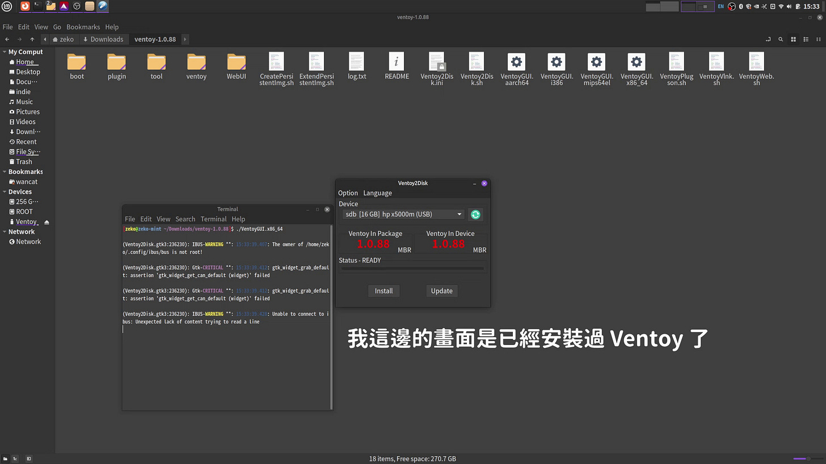Viewport: 826px width, 464px height.
Task: Refresh device list in Ventoy2Disk
Action: (x=475, y=214)
